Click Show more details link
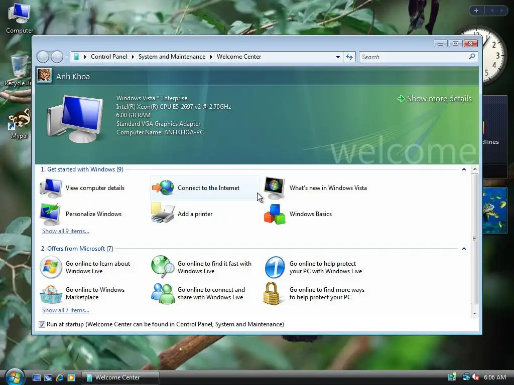Screen dimensions: 514x385 click(x=435, y=99)
